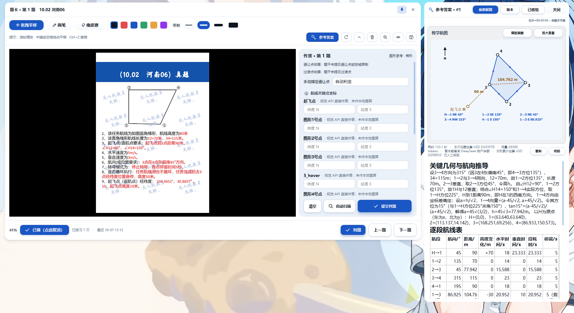
Task: Toggle the 已核验 verified button
Action: point(533,10)
